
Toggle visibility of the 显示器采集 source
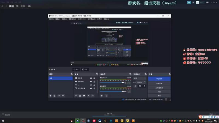91,88
